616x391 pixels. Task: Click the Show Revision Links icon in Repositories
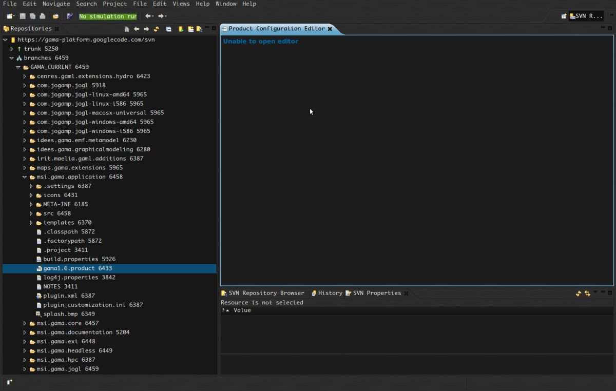[190, 29]
